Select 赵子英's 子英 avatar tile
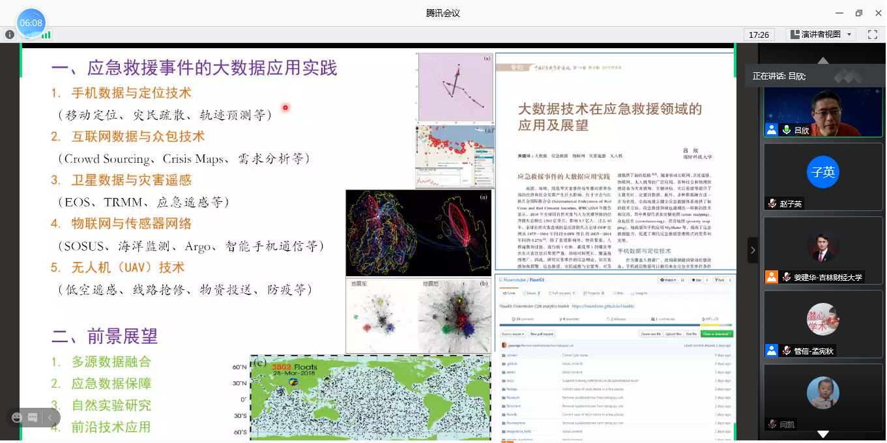The height and width of the screenshot is (443, 887). tap(823, 172)
